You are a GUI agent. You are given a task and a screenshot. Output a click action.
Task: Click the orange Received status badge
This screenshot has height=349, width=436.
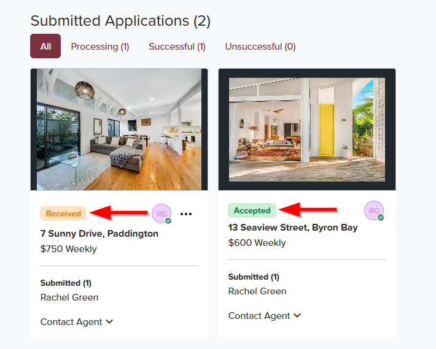[x=63, y=213]
